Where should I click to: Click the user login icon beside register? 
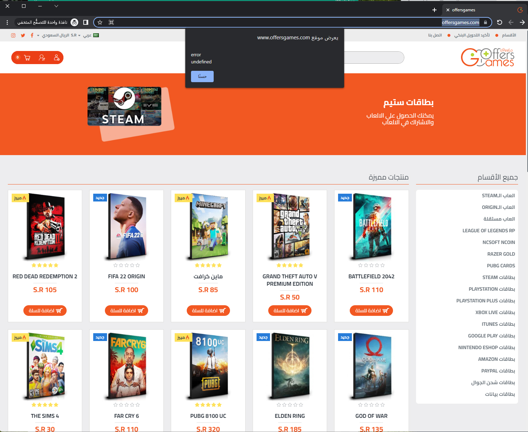[56, 58]
